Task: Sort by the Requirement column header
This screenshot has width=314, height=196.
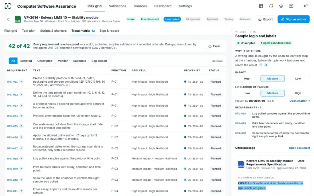Action: pyautogui.click(x=17, y=70)
